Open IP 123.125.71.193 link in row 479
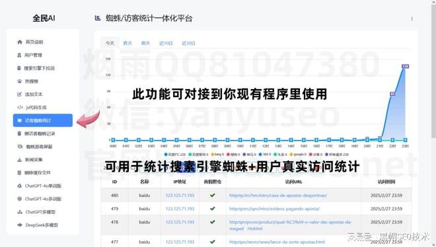The height and width of the screenshot is (247, 436). pos(180,209)
